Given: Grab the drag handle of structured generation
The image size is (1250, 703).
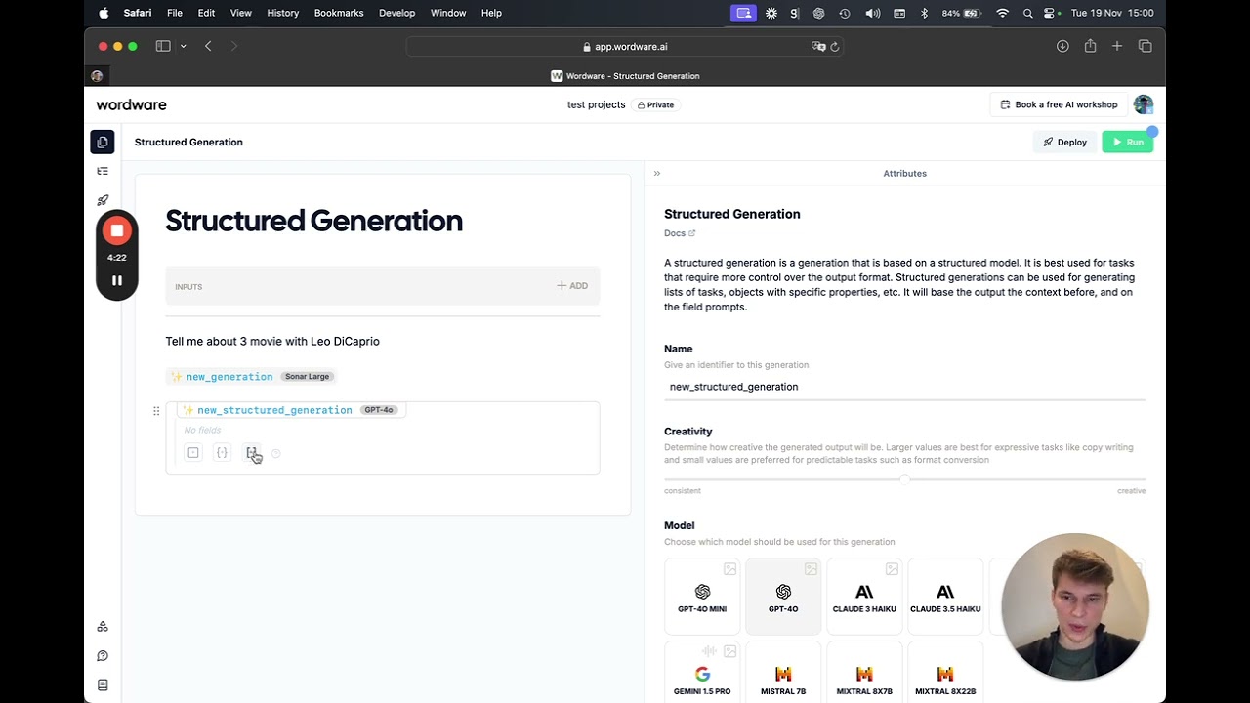Looking at the screenshot, I should pos(156,411).
